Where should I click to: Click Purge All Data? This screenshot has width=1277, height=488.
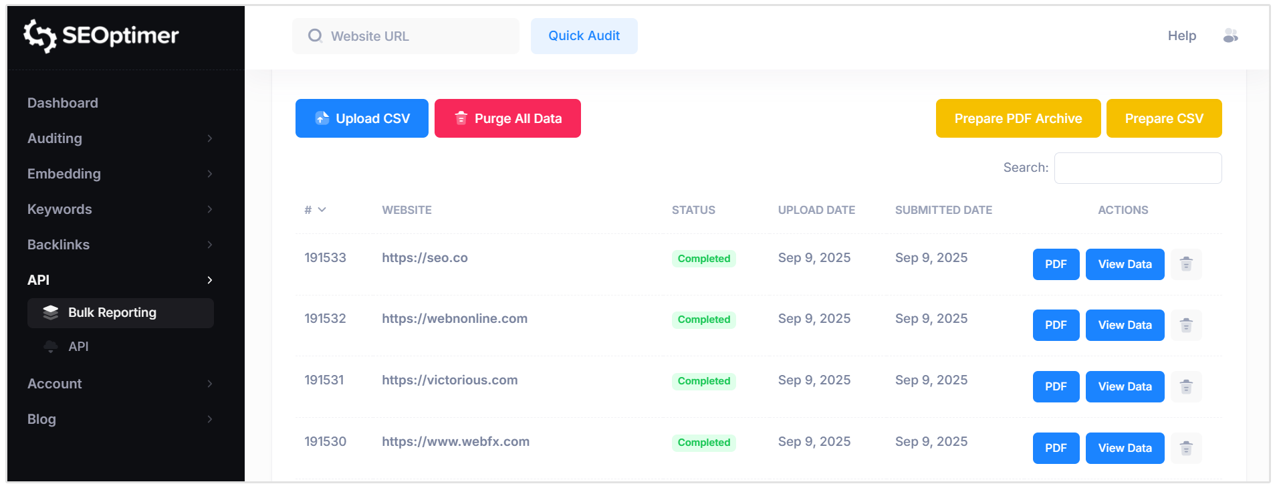pos(507,118)
